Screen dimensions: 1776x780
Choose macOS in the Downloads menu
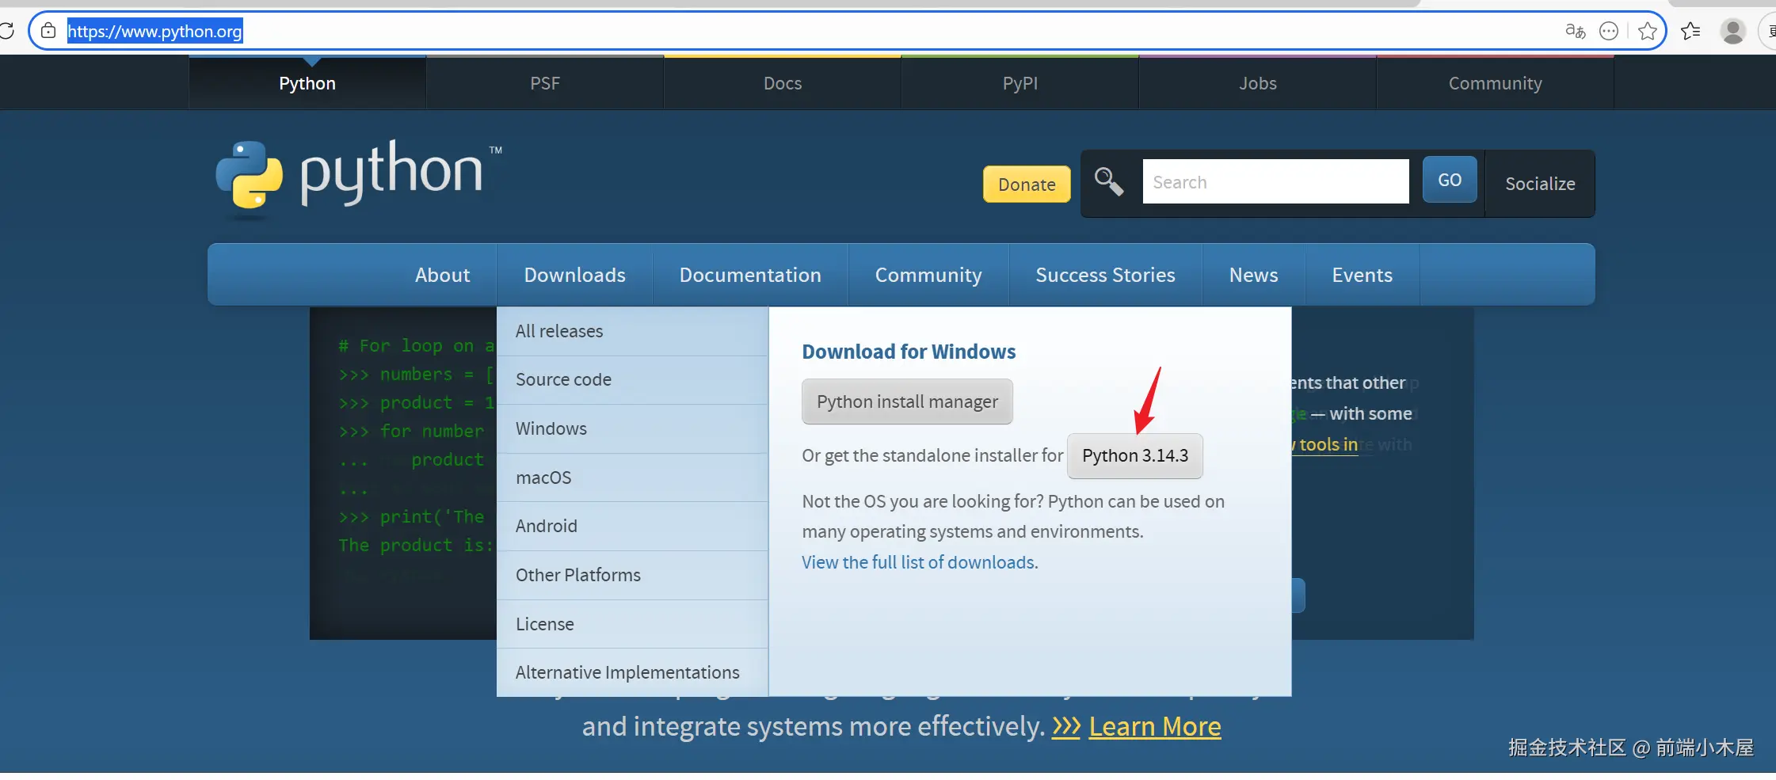632,478
